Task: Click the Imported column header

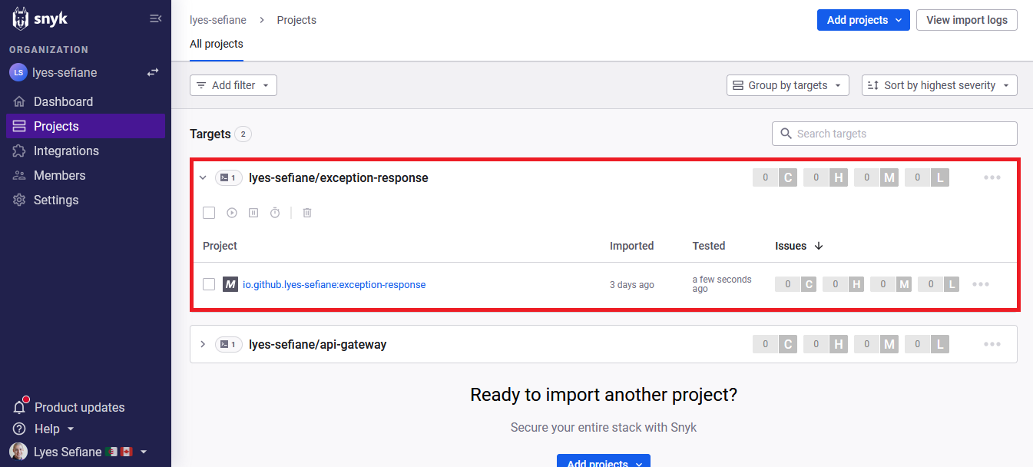Action: (631, 246)
